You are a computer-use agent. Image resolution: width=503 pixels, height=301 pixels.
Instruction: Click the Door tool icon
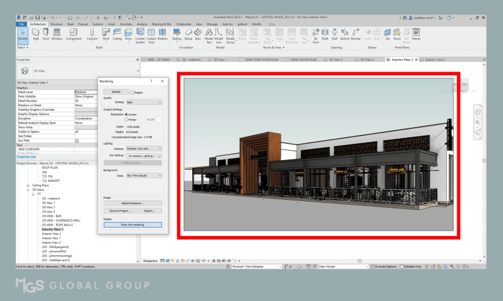point(46,33)
